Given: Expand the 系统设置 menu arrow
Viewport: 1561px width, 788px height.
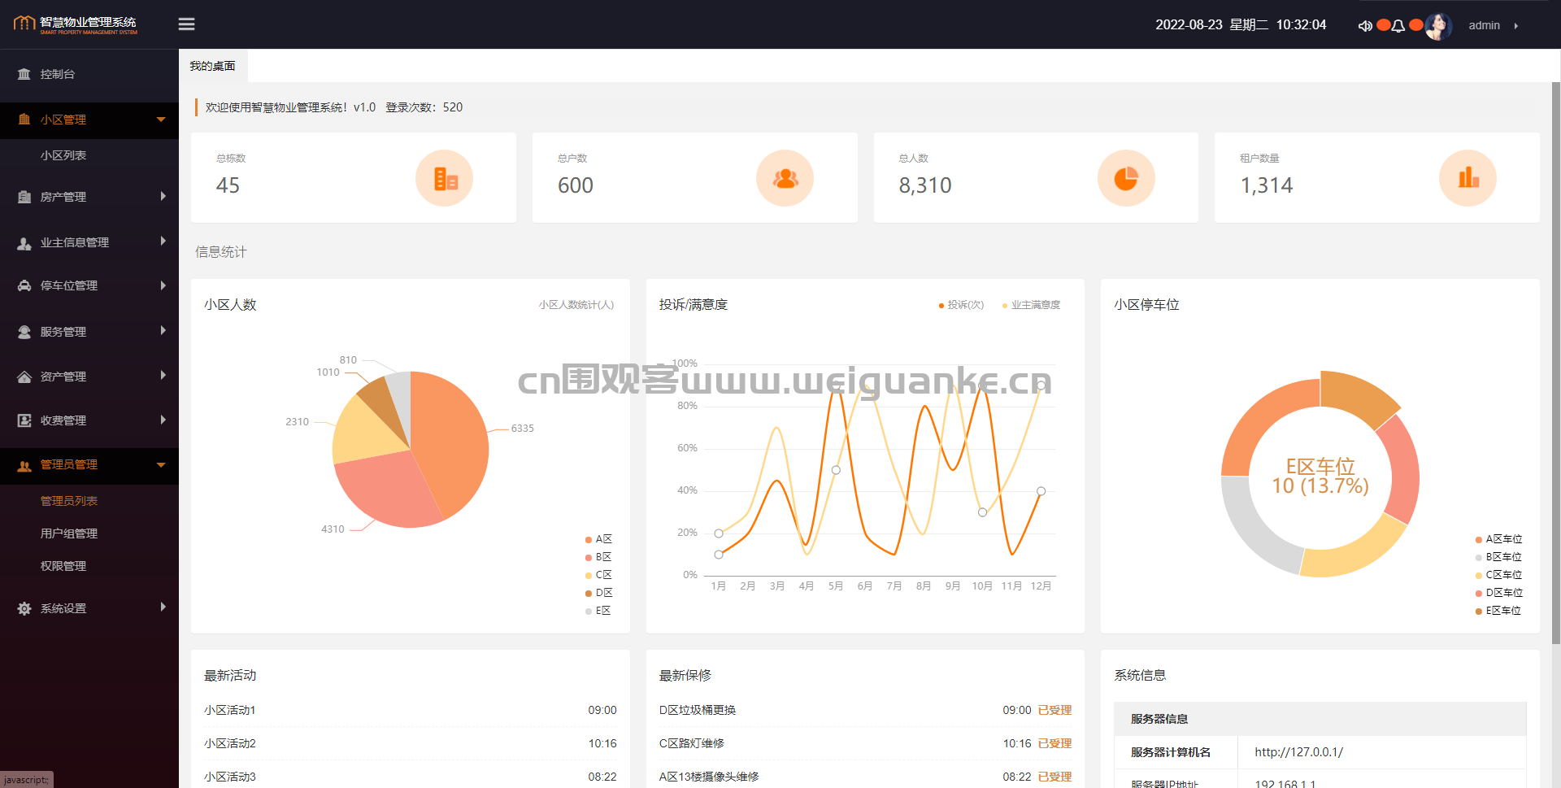Looking at the screenshot, I should coord(163,607).
